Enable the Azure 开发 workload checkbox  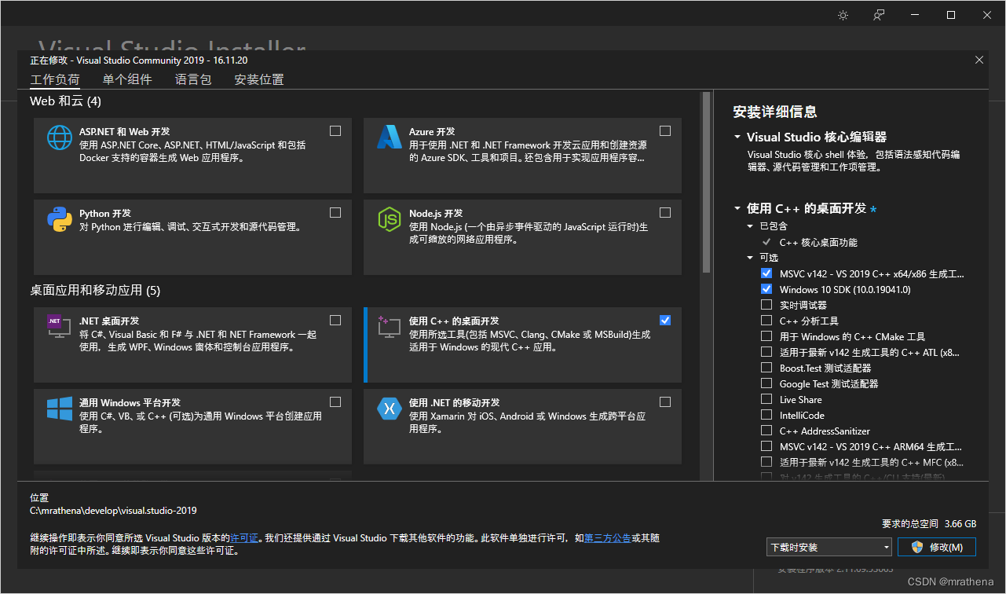[665, 130]
